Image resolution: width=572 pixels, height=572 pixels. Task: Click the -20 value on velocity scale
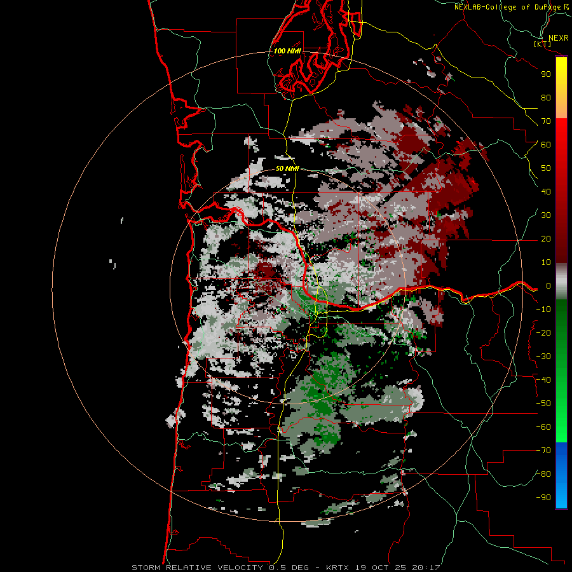(543, 333)
